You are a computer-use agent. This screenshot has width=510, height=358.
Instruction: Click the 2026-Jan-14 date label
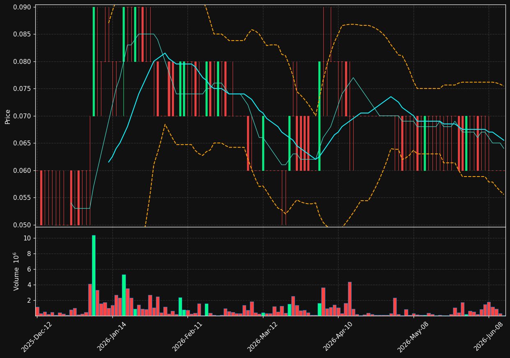pos(112,337)
